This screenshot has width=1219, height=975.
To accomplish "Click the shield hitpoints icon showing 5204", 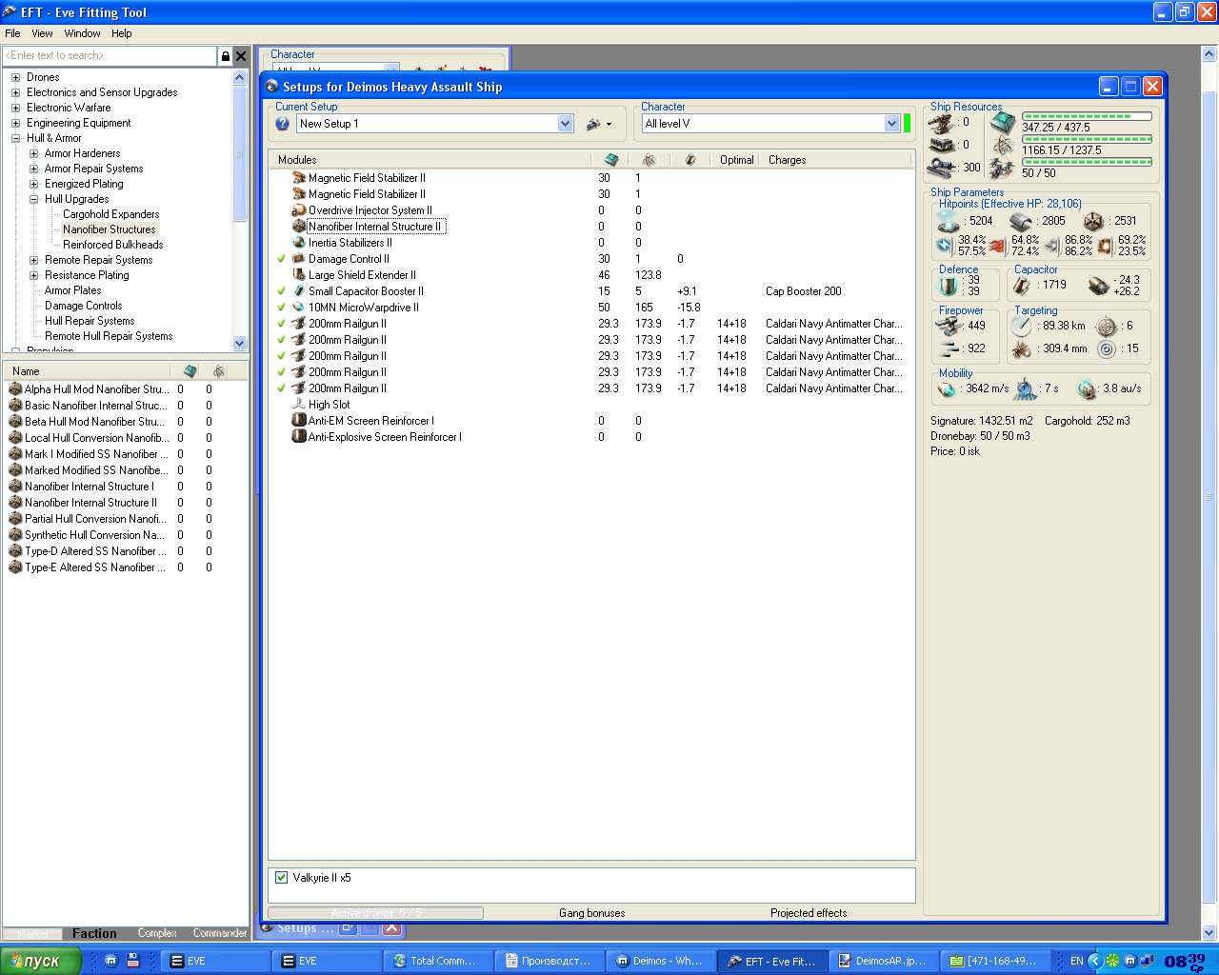I will pyautogui.click(x=949, y=221).
